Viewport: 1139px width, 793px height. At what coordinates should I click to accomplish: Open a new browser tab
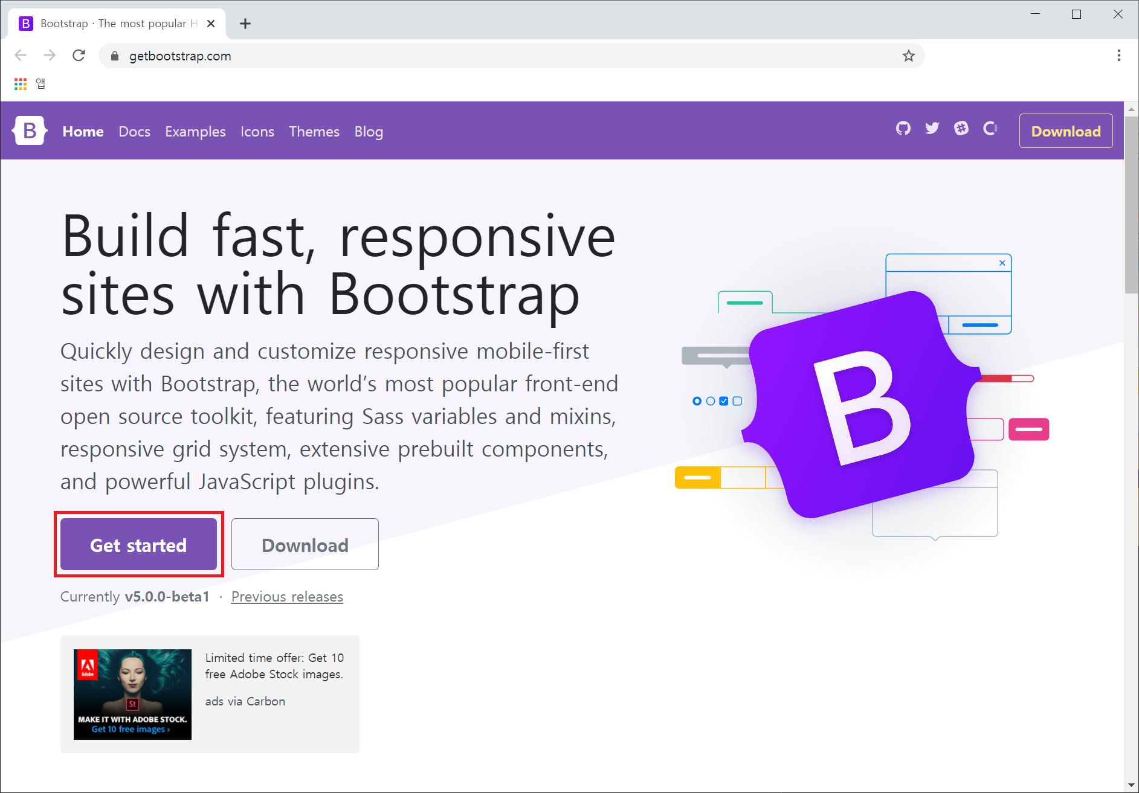click(245, 24)
